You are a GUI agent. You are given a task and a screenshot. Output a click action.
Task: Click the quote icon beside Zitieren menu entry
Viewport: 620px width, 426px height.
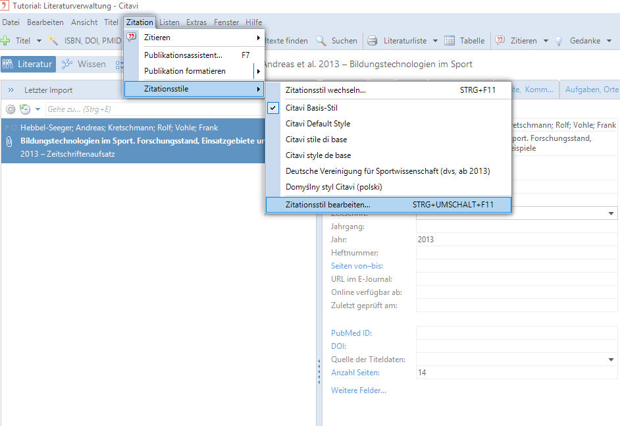click(x=131, y=37)
